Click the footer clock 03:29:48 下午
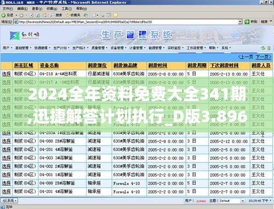Screen dimensions: 274x209 coord(258,201)
